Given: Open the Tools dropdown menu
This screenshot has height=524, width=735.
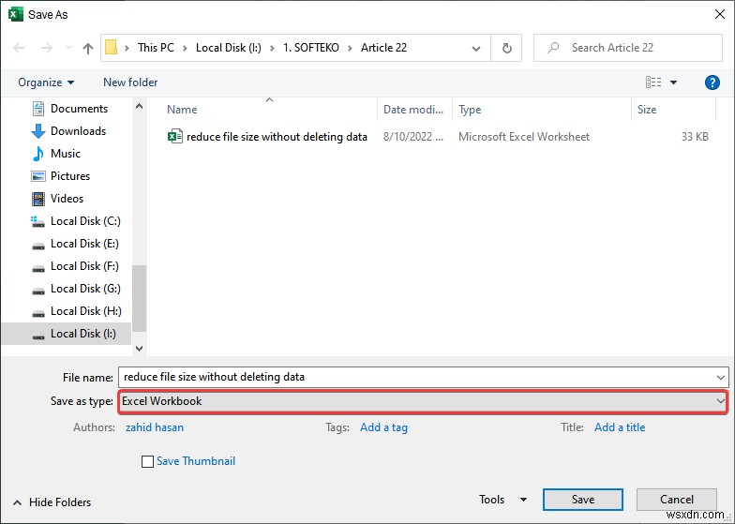Looking at the screenshot, I should click(502, 500).
